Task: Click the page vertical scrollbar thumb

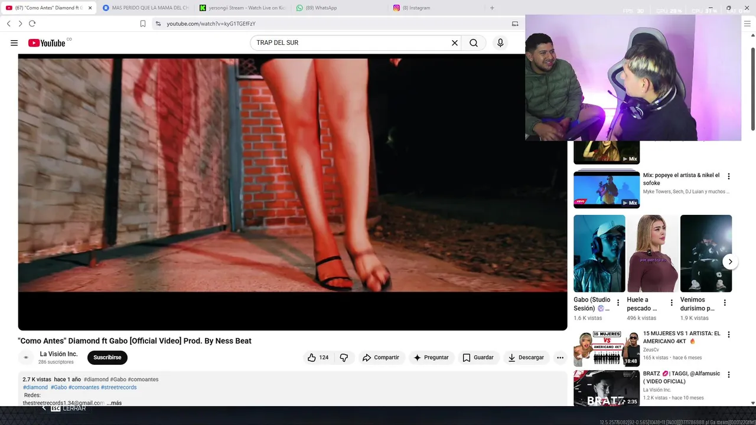Action: point(752,89)
